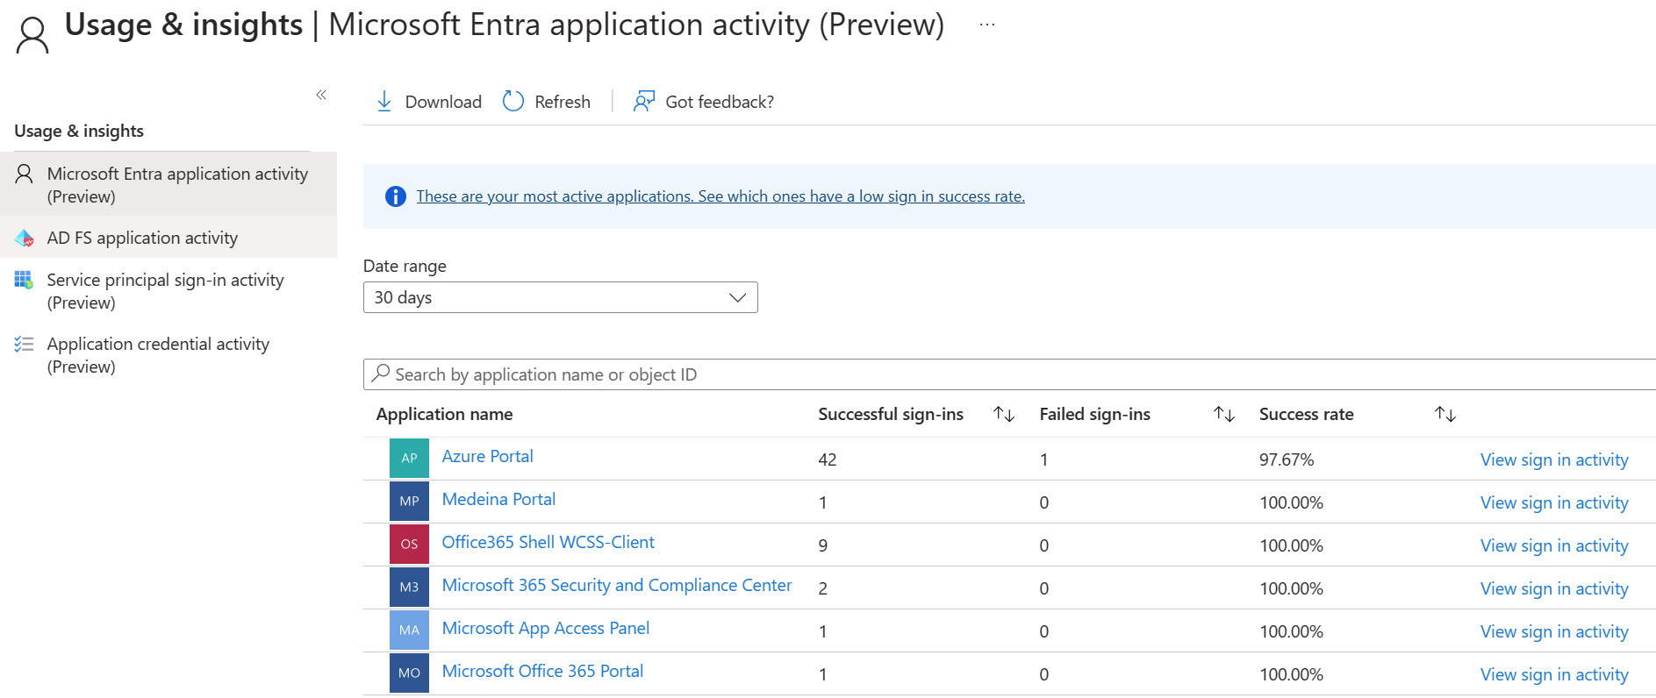Click the Usage & insights sidebar heading

pos(79,131)
